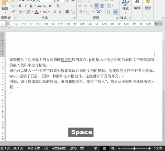The width and height of the screenshot is (165, 151).
Task: Insert enclosed character icon
Action: pos(73,12)
